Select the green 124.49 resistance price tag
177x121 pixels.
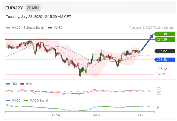[x=165, y=34]
